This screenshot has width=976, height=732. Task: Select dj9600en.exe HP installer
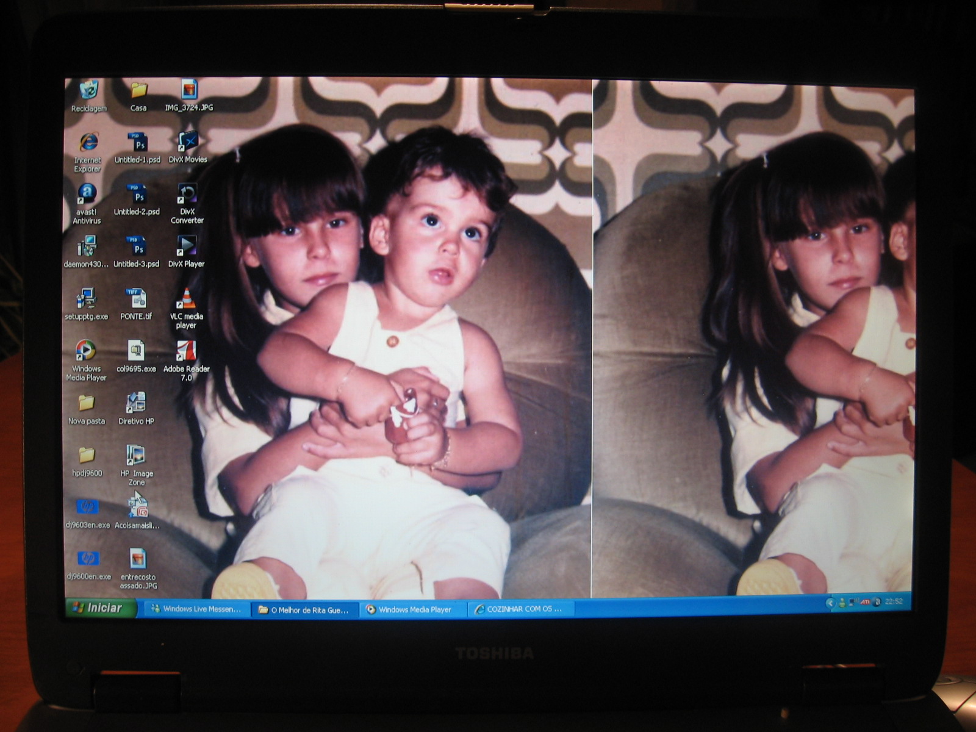click(88, 565)
